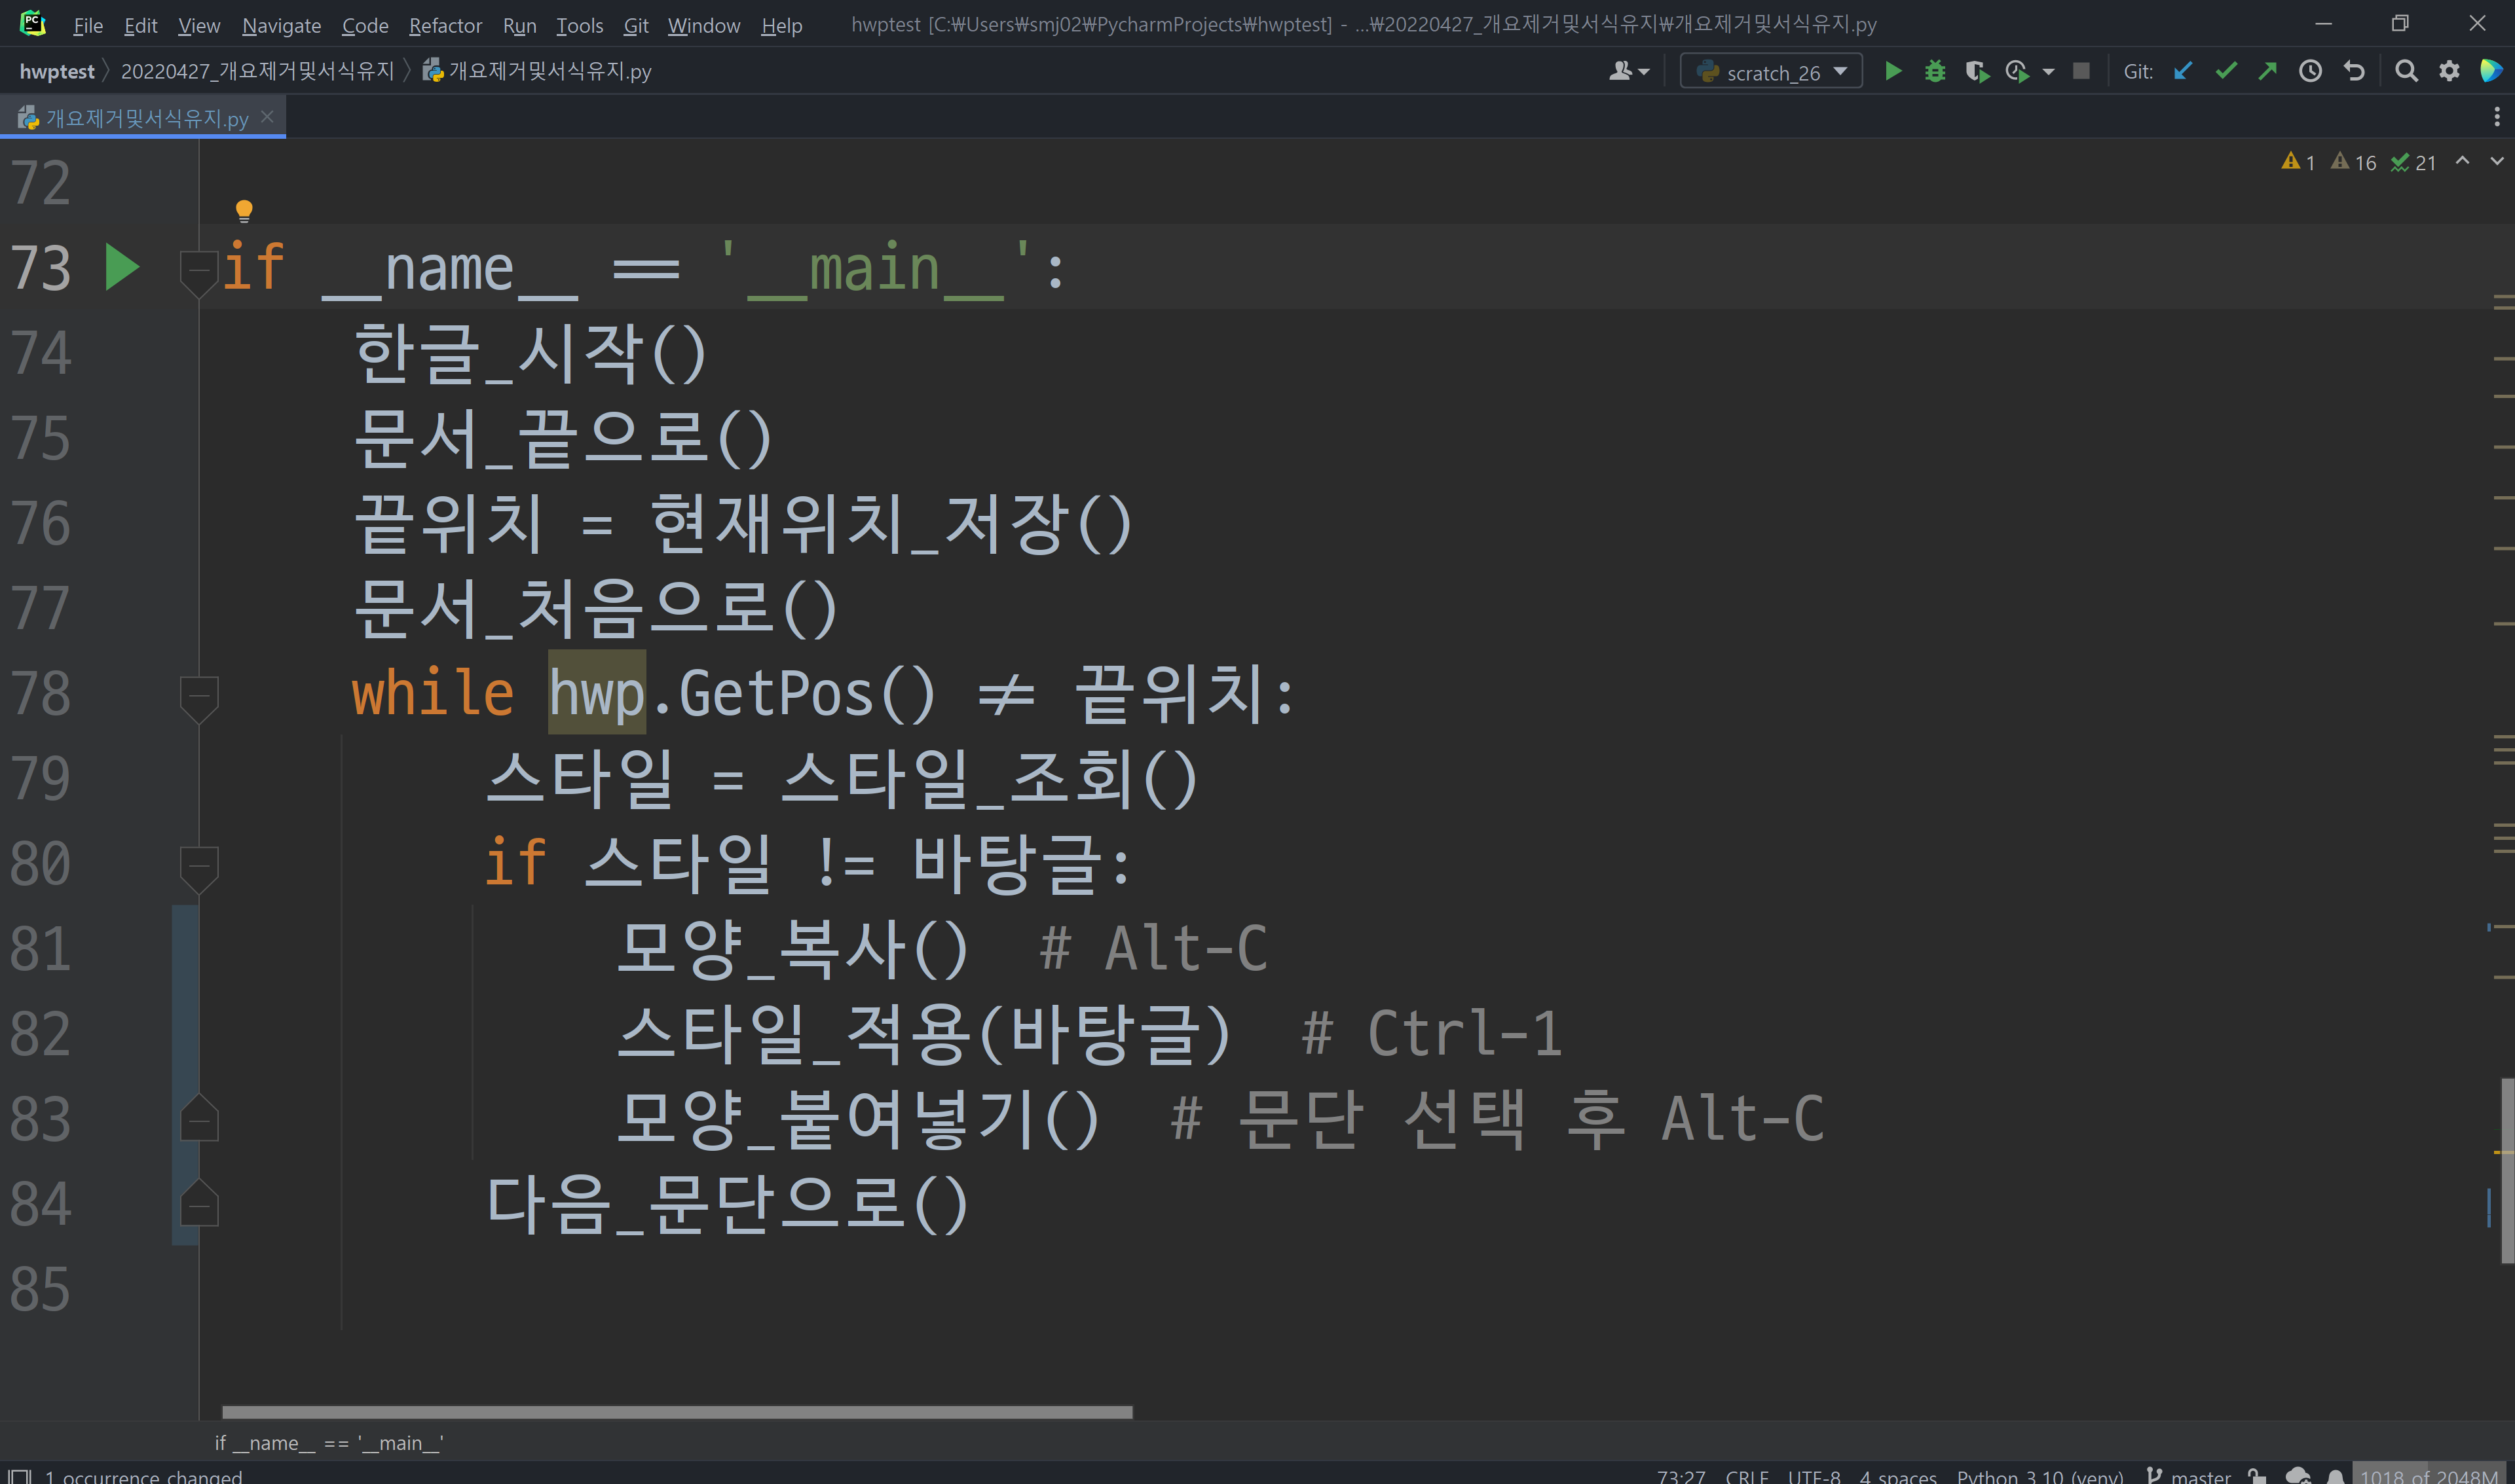
Task: Run with coverage shield icon
Action: pyautogui.click(x=1976, y=71)
